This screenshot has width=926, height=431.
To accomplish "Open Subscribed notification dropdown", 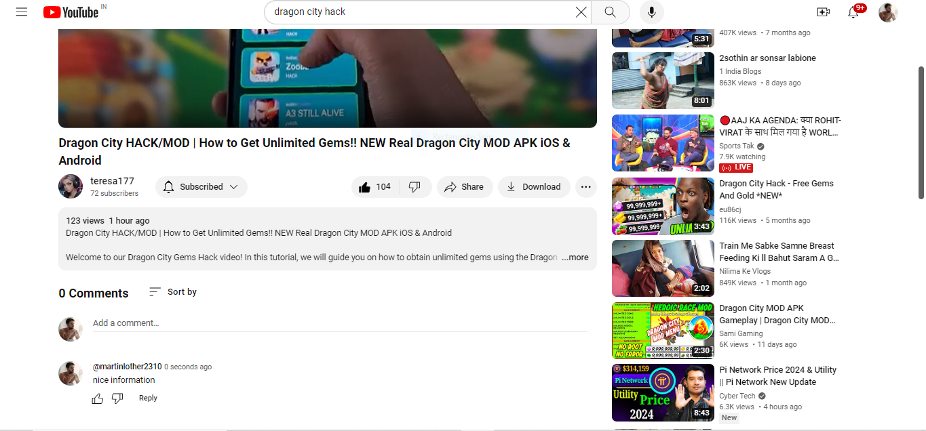I will tap(201, 187).
